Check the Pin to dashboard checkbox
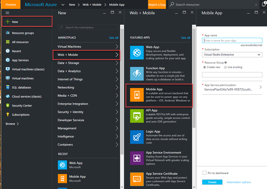267x189 pixels. tap(204, 173)
